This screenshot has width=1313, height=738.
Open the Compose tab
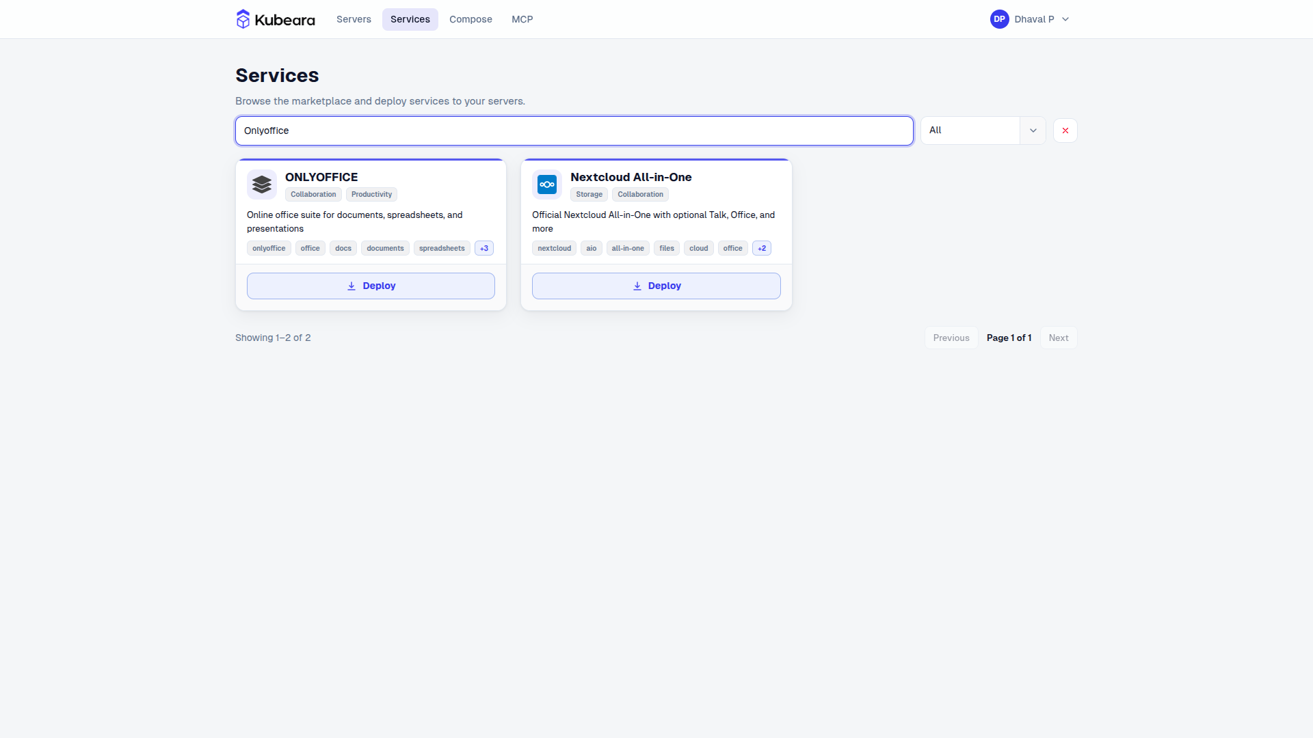[x=470, y=19]
